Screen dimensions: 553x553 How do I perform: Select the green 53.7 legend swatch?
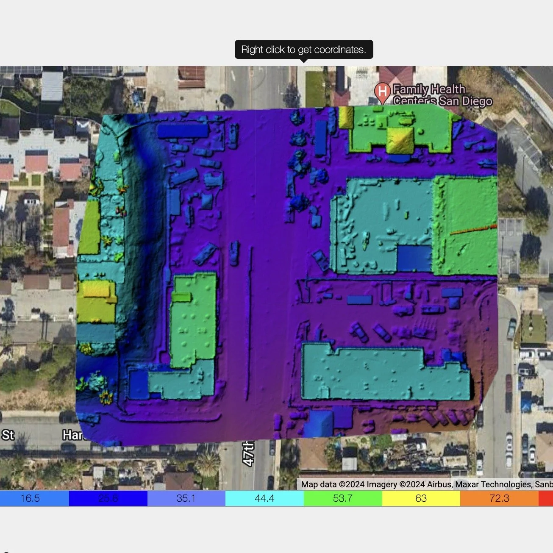pyautogui.click(x=343, y=498)
